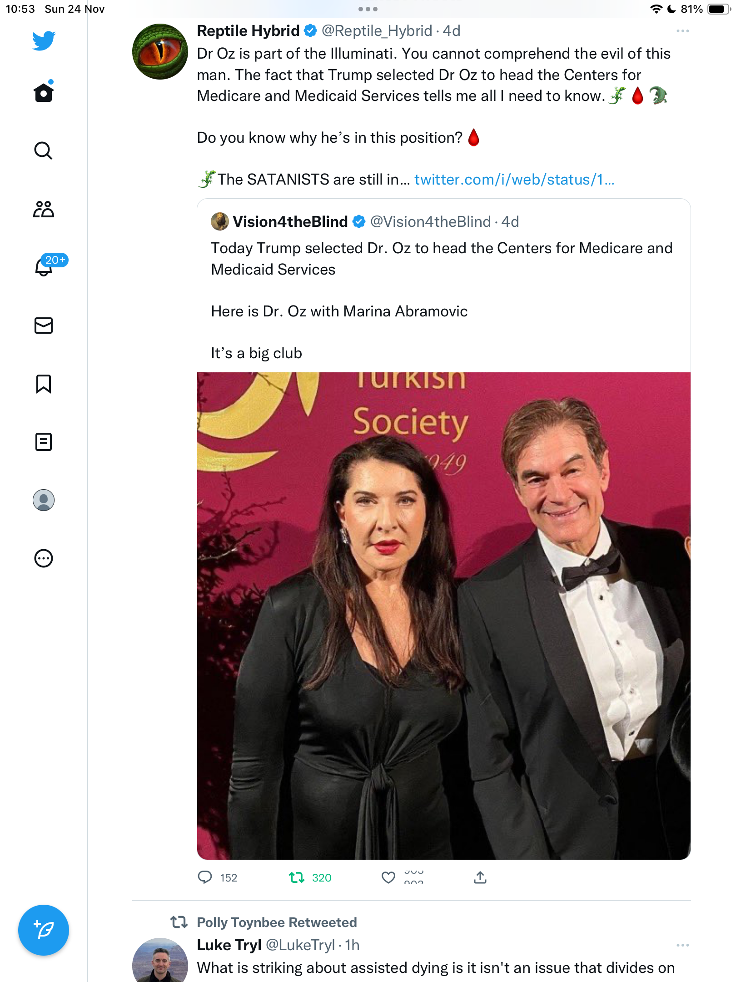Open the Communities people icon

(x=44, y=209)
